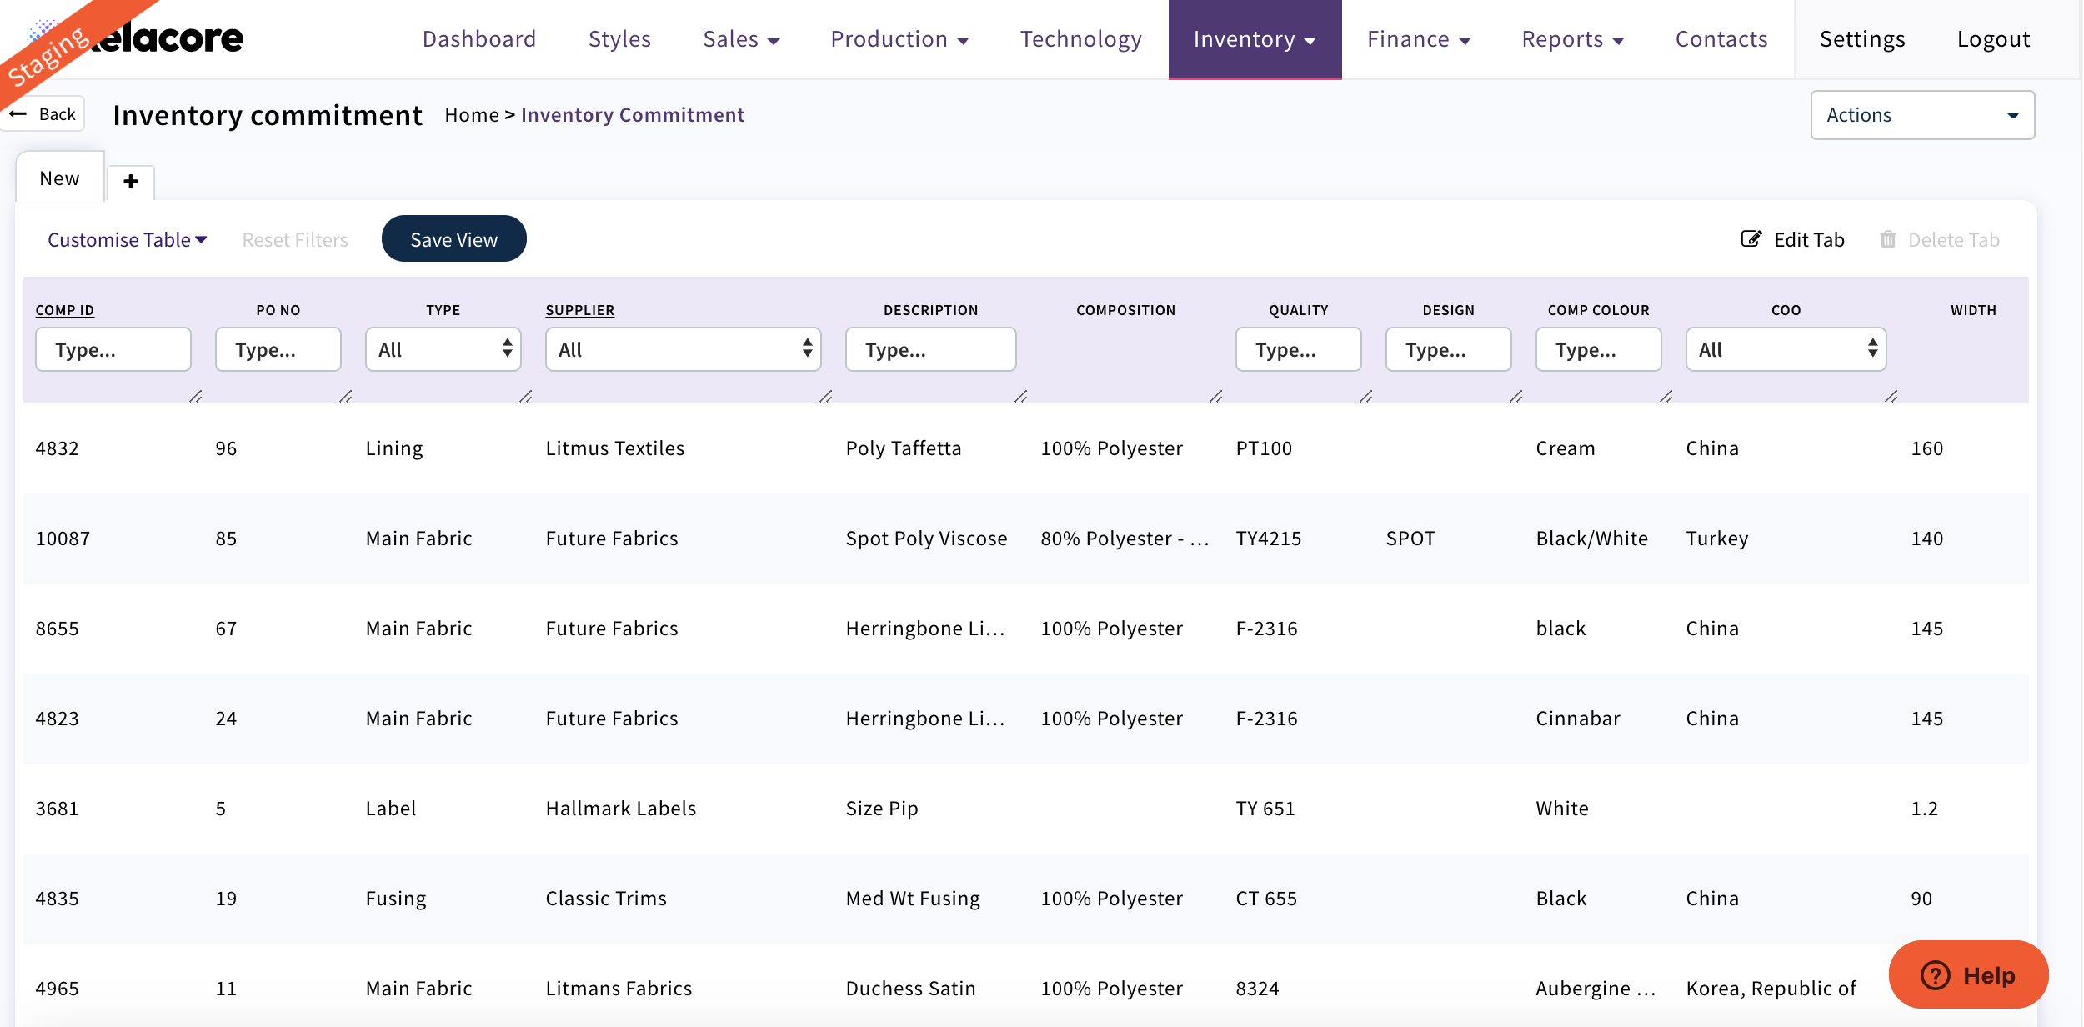Click the Edit Tab pencil icon
The height and width of the screenshot is (1027, 2084).
coord(1751,239)
